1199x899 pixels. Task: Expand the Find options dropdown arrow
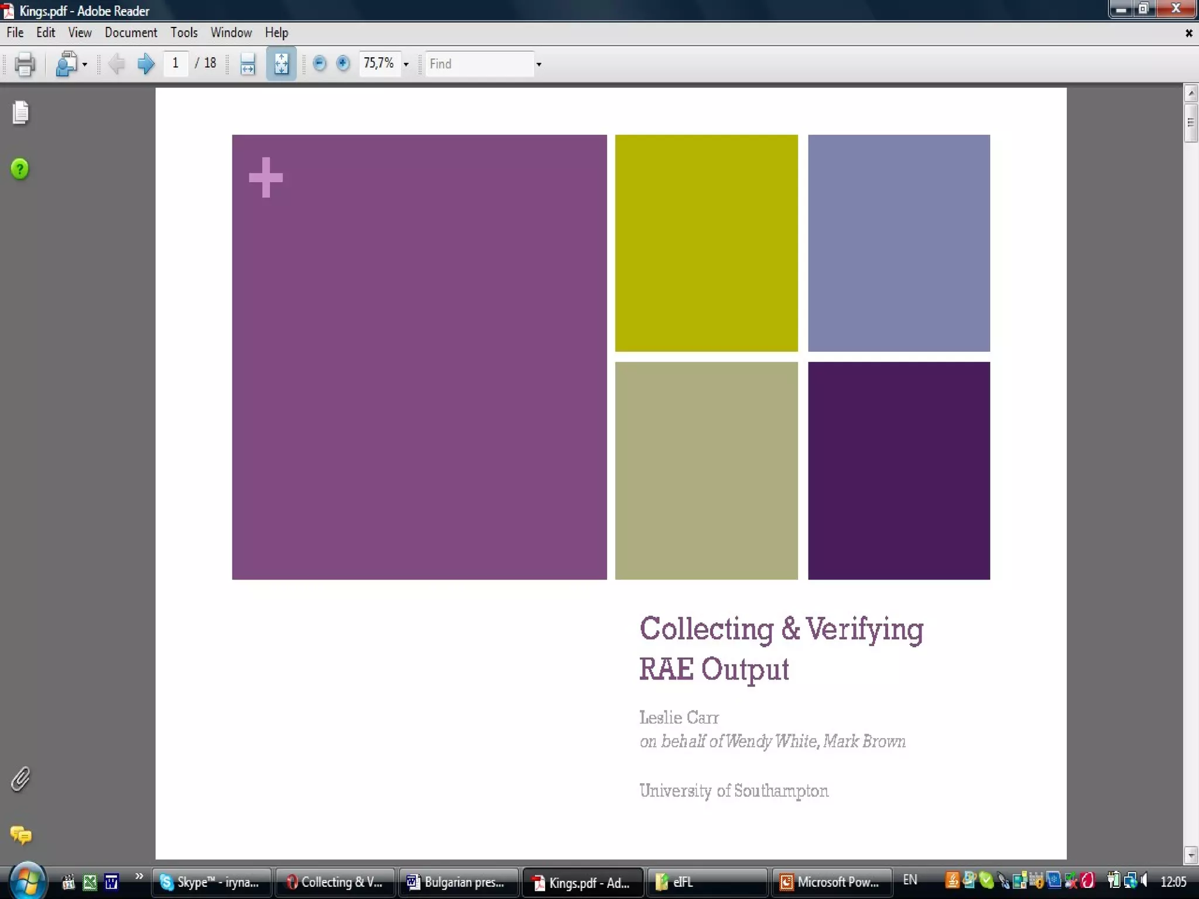[539, 64]
